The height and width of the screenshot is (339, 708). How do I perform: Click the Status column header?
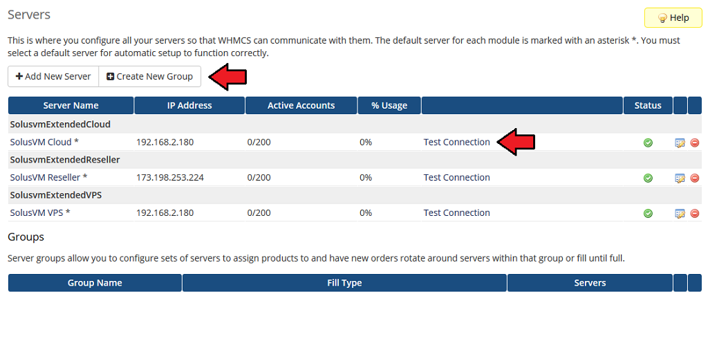point(648,105)
